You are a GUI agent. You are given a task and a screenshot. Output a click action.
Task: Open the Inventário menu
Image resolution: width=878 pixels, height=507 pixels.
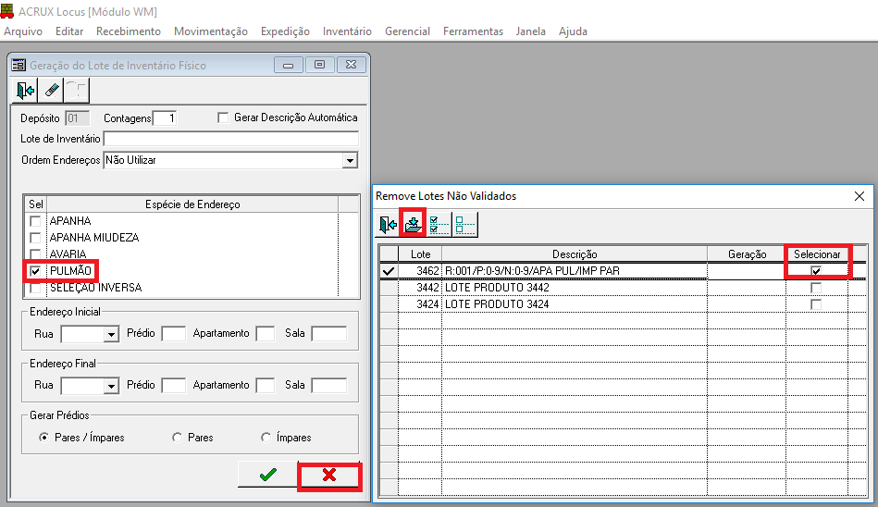pyautogui.click(x=347, y=31)
